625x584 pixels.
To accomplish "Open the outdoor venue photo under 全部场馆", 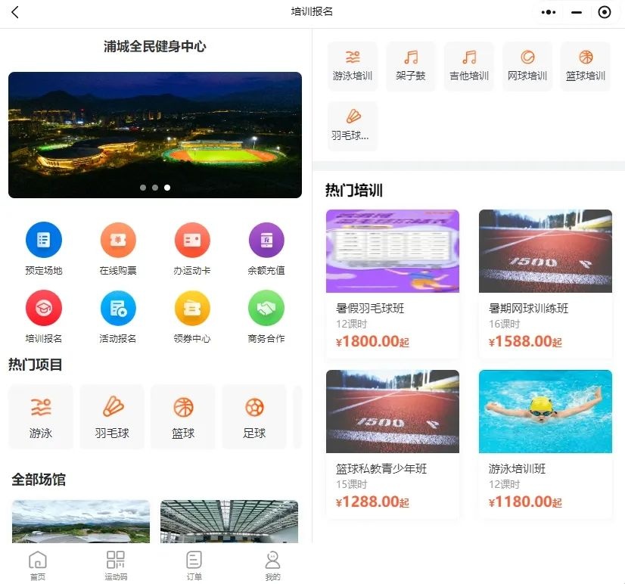I will click(81, 521).
